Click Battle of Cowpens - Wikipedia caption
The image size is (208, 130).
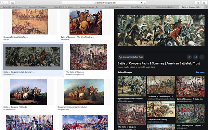(x=15, y=107)
